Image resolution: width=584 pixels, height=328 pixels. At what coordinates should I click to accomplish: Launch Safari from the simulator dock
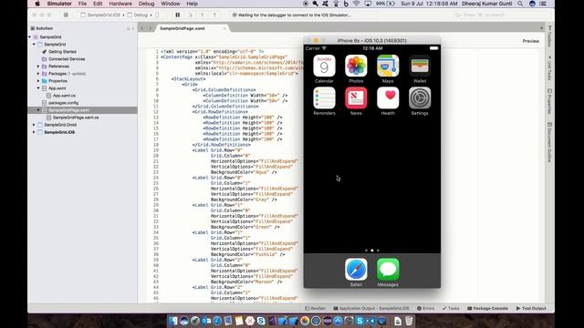click(356, 270)
